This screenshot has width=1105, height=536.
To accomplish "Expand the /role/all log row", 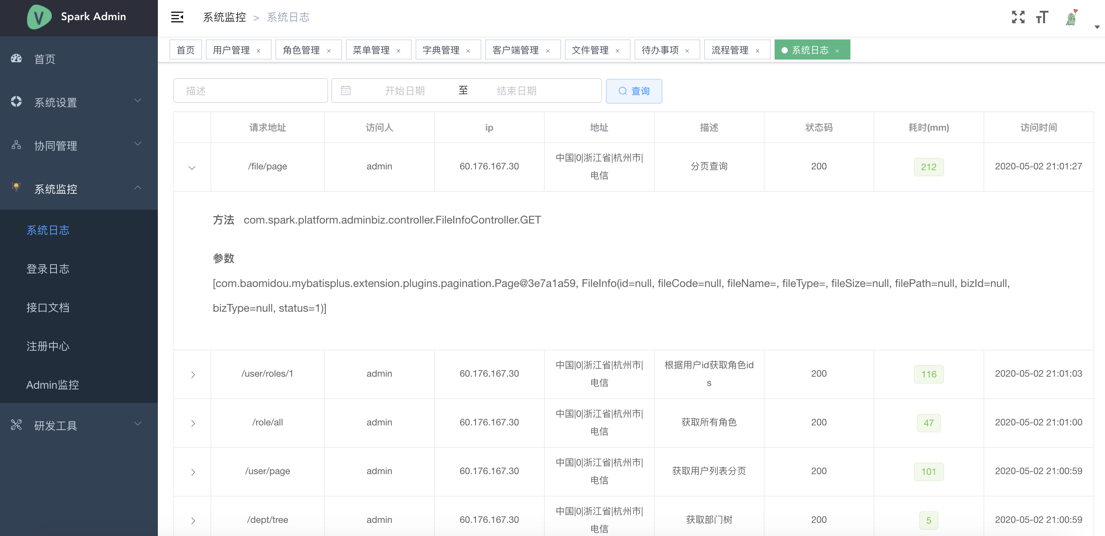I will 193,423.
